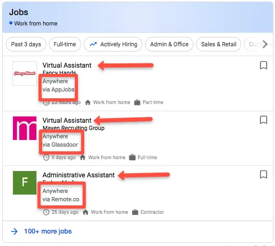Image resolution: width=275 pixels, height=246 pixels.
Task: Save the Maven Recruiting Group job bookmark
Action: click(263, 120)
